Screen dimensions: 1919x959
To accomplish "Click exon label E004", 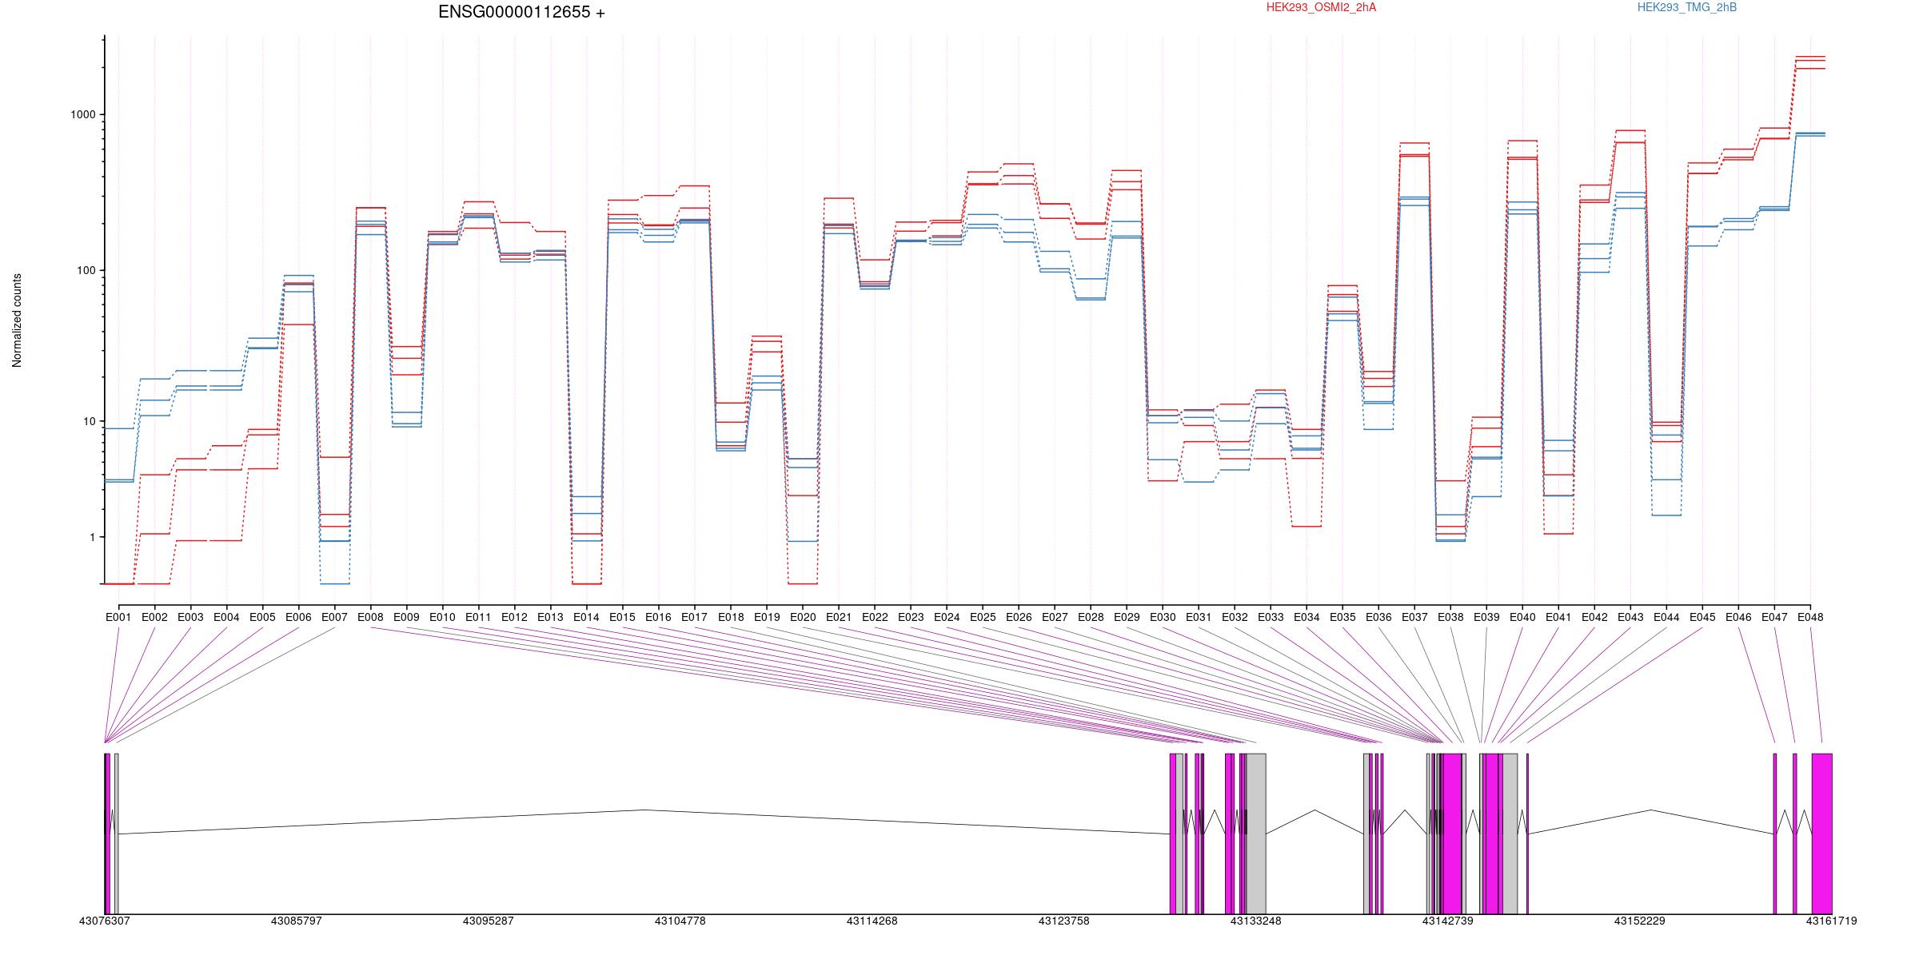I will coord(226,617).
